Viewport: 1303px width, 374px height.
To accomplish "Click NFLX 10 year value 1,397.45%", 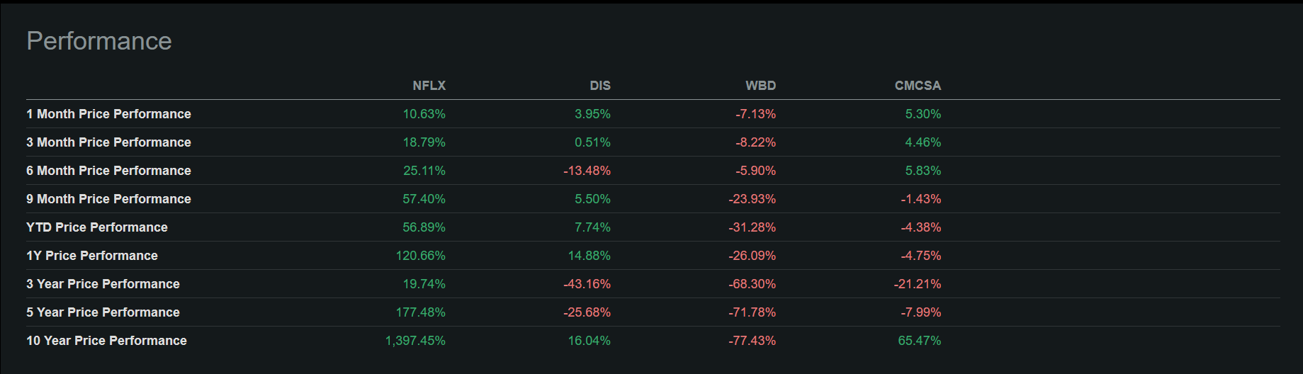I will coord(415,341).
